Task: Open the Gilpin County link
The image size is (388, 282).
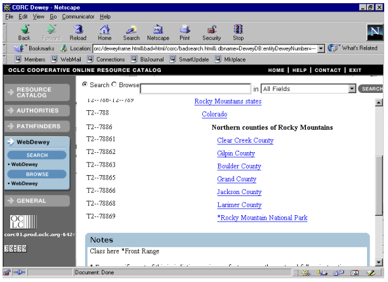Action: (x=236, y=153)
